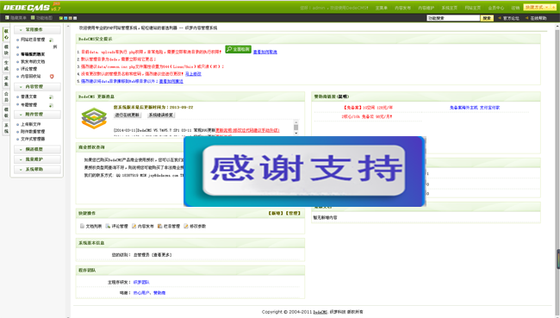Collapse the 内容管理 sidebar section
Viewport: 560px width, 318px height.
point(37,86)
